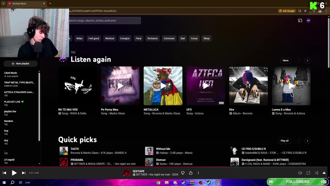
Task: Open Windows taskbar search
Action: (x=12, y=183)
